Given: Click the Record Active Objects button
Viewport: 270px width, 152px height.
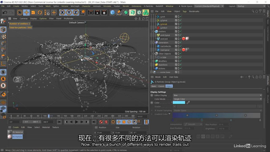Looking at the screenshot, I should click(x=101, y=122).
